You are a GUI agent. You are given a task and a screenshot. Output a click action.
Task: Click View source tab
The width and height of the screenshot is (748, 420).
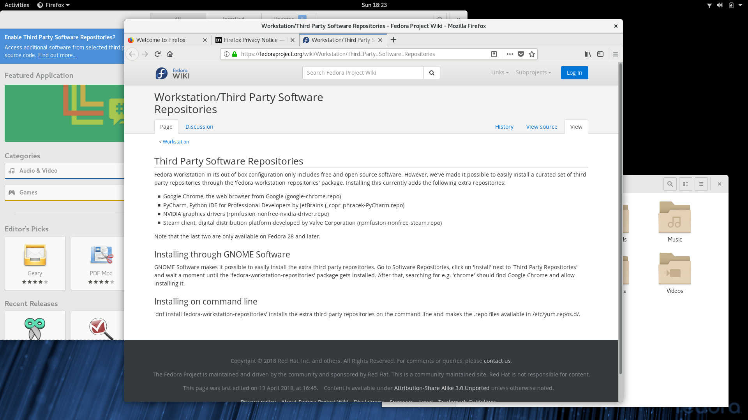pyautogui.click(x=542, y=127)
